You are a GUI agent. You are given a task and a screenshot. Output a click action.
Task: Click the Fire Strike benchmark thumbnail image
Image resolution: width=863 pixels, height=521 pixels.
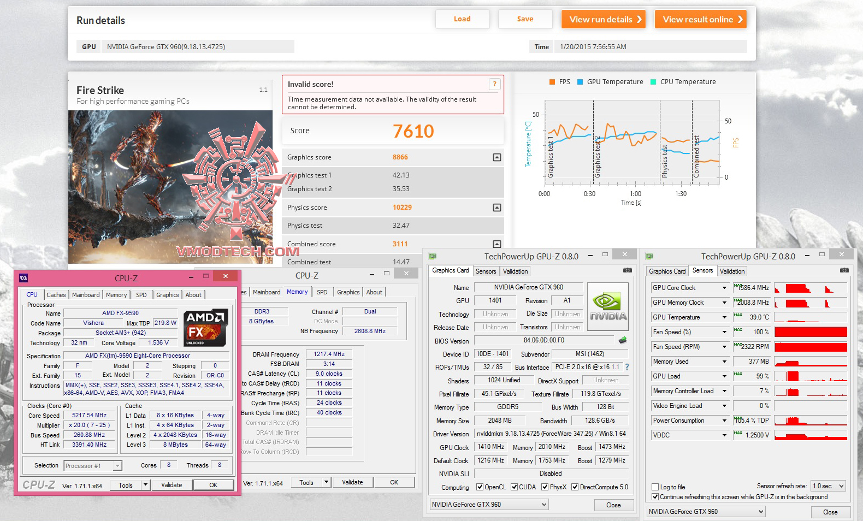pyautogui.click(x=170, y=187)
